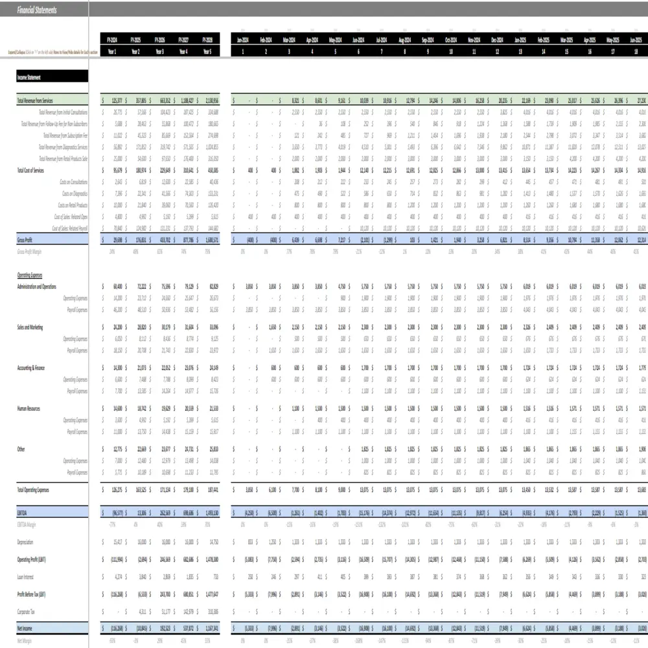Click the Costs on Consultations label
648x648 pixels.
point(74,182)
